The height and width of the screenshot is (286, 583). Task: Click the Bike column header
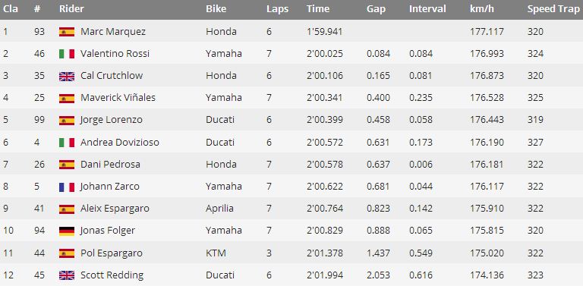pyautogui.click(x=216, y=9)
